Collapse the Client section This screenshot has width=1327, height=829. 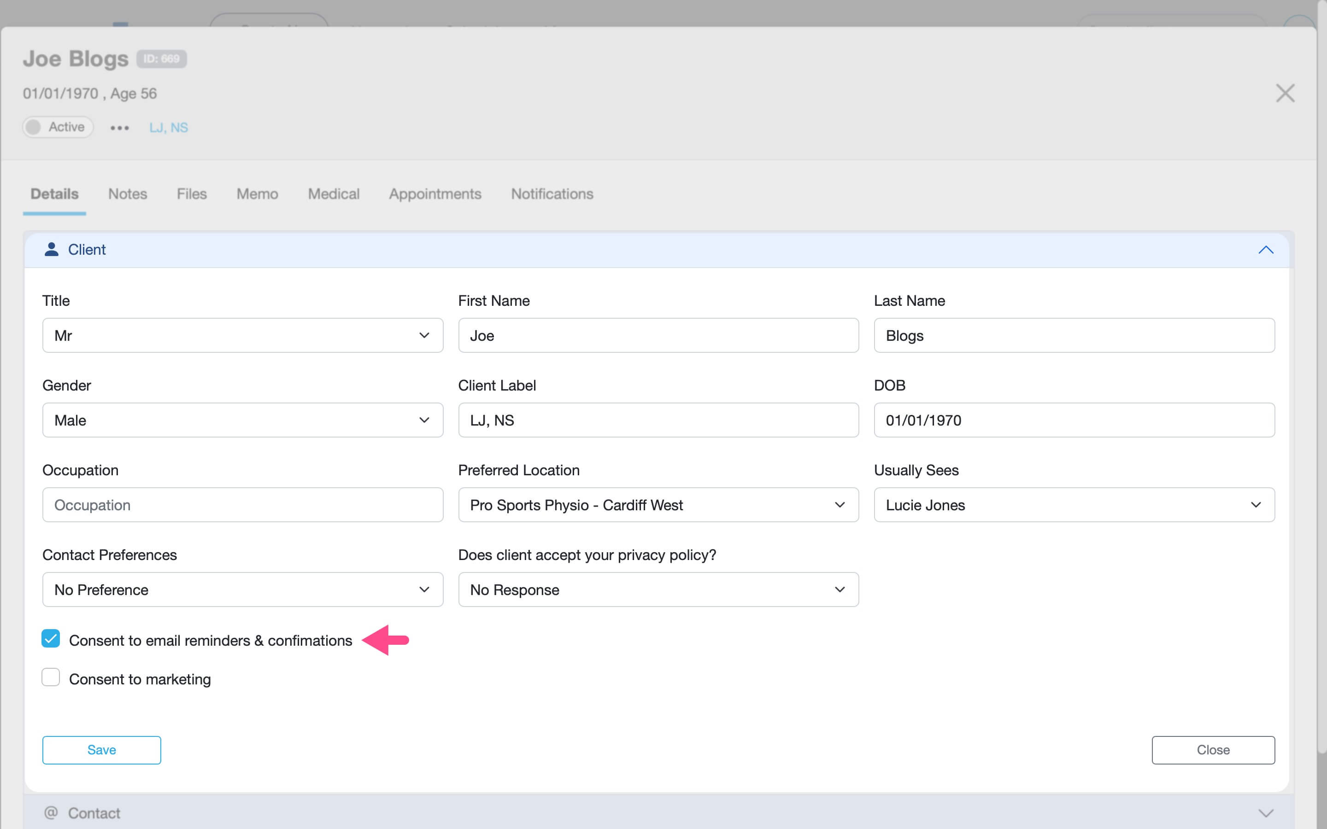1266,250
